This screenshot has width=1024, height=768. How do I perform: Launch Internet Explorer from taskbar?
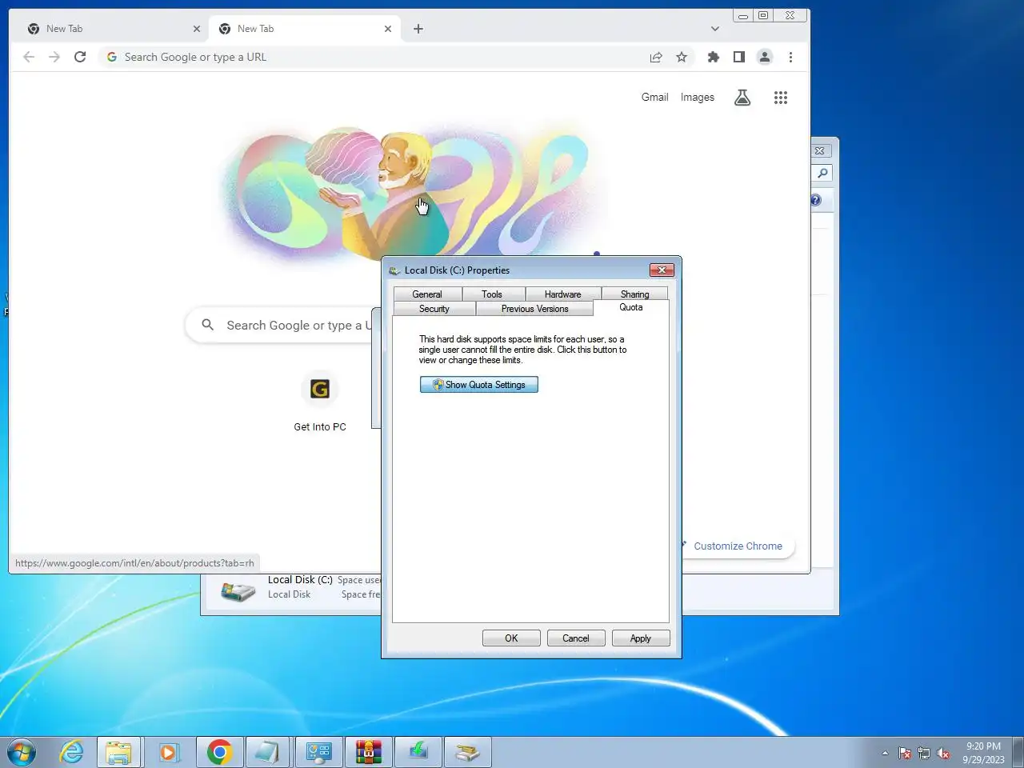pyautogui.click(x=72, y=752)
